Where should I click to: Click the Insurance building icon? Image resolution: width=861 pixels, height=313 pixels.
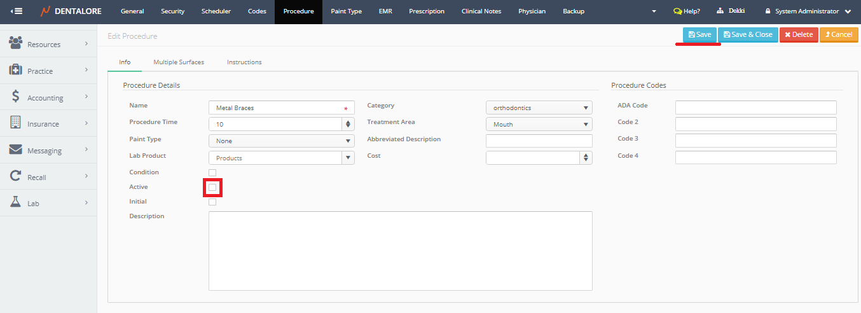pos(16,123)
